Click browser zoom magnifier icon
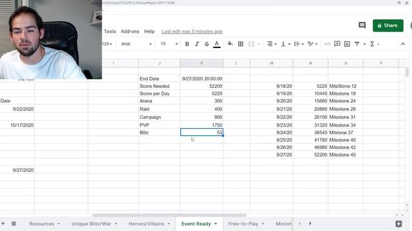Screen dimensions: 412x231 tap(399, 3)
